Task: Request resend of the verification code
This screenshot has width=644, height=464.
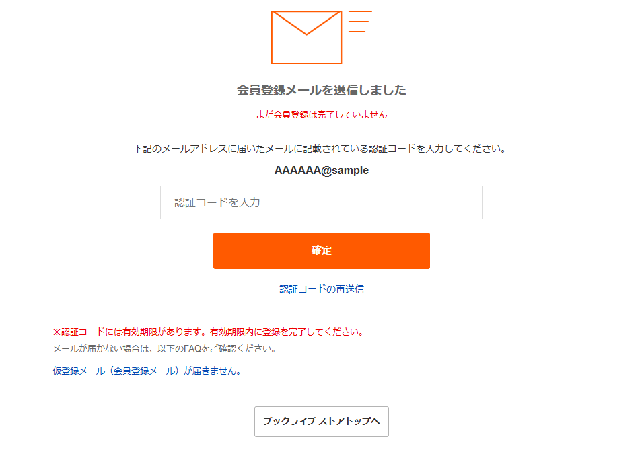Action: point(321,288)
